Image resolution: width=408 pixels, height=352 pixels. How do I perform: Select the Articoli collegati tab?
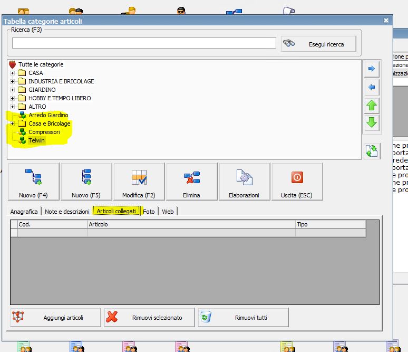click(116, 211)
